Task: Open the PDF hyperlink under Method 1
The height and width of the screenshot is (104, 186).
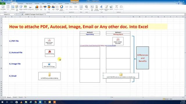Action: pos(98,46)
